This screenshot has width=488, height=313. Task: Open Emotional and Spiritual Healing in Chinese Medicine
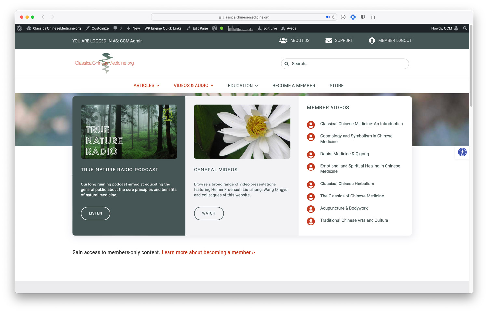[x=360, y=169]
